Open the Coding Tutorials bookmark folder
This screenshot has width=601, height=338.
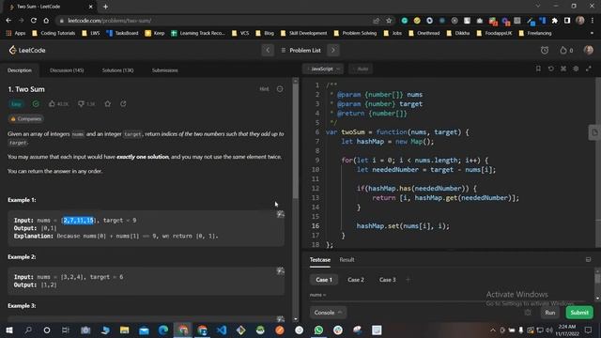(x=54, y=33)
